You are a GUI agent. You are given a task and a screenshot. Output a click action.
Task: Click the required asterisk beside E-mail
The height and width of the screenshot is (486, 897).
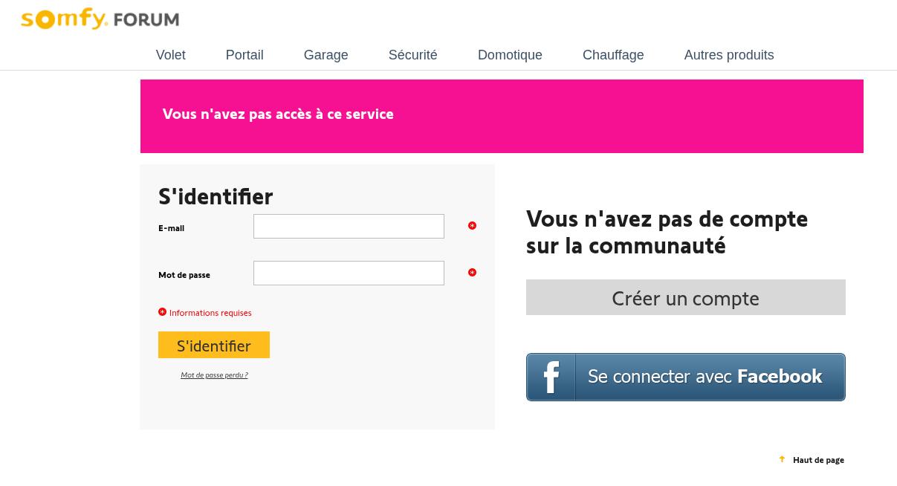click(472, 226)
